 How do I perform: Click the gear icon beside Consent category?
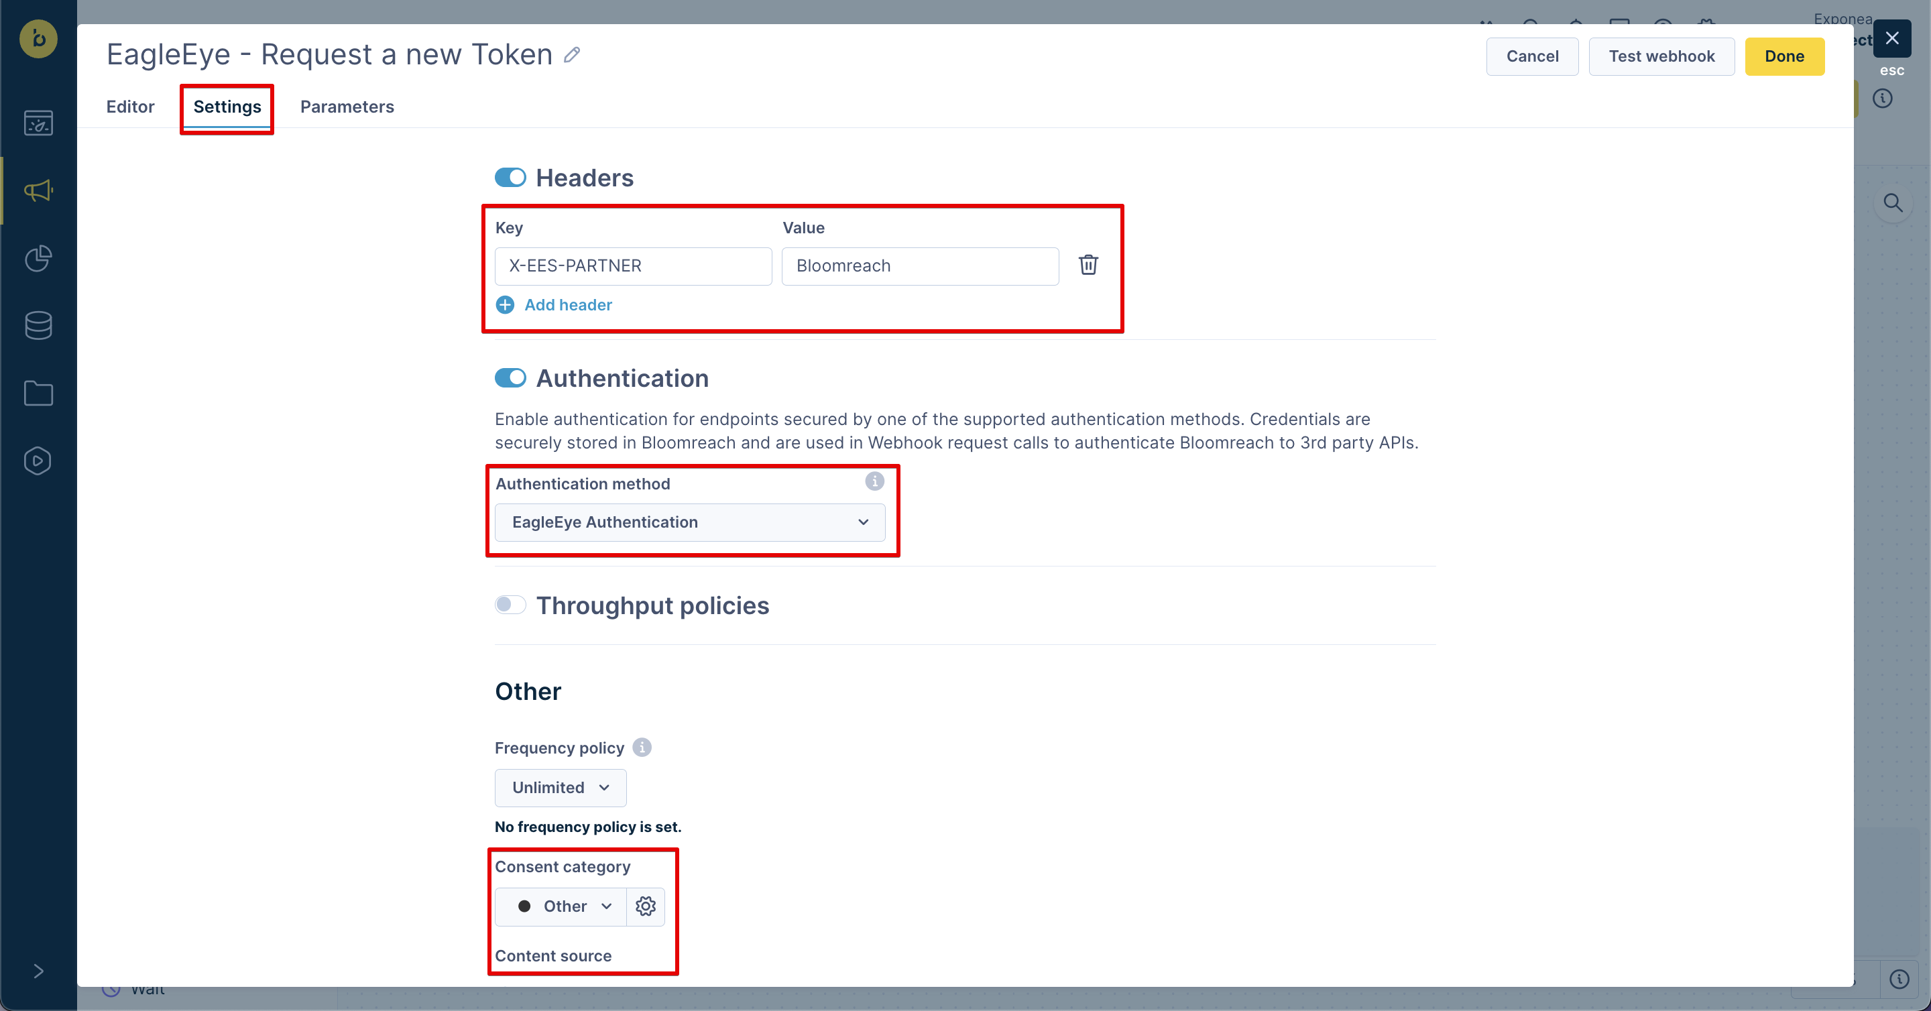[646, 906]
